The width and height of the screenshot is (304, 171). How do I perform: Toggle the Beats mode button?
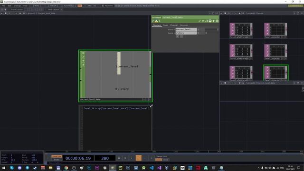point(57,160)
